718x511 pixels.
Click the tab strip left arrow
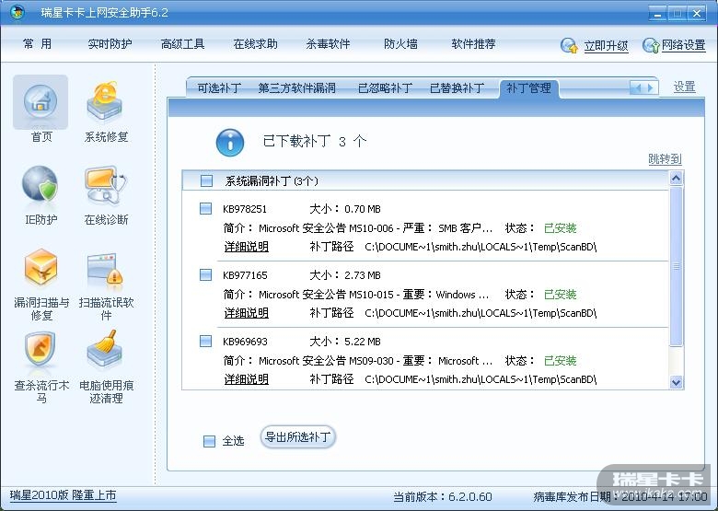637,87
